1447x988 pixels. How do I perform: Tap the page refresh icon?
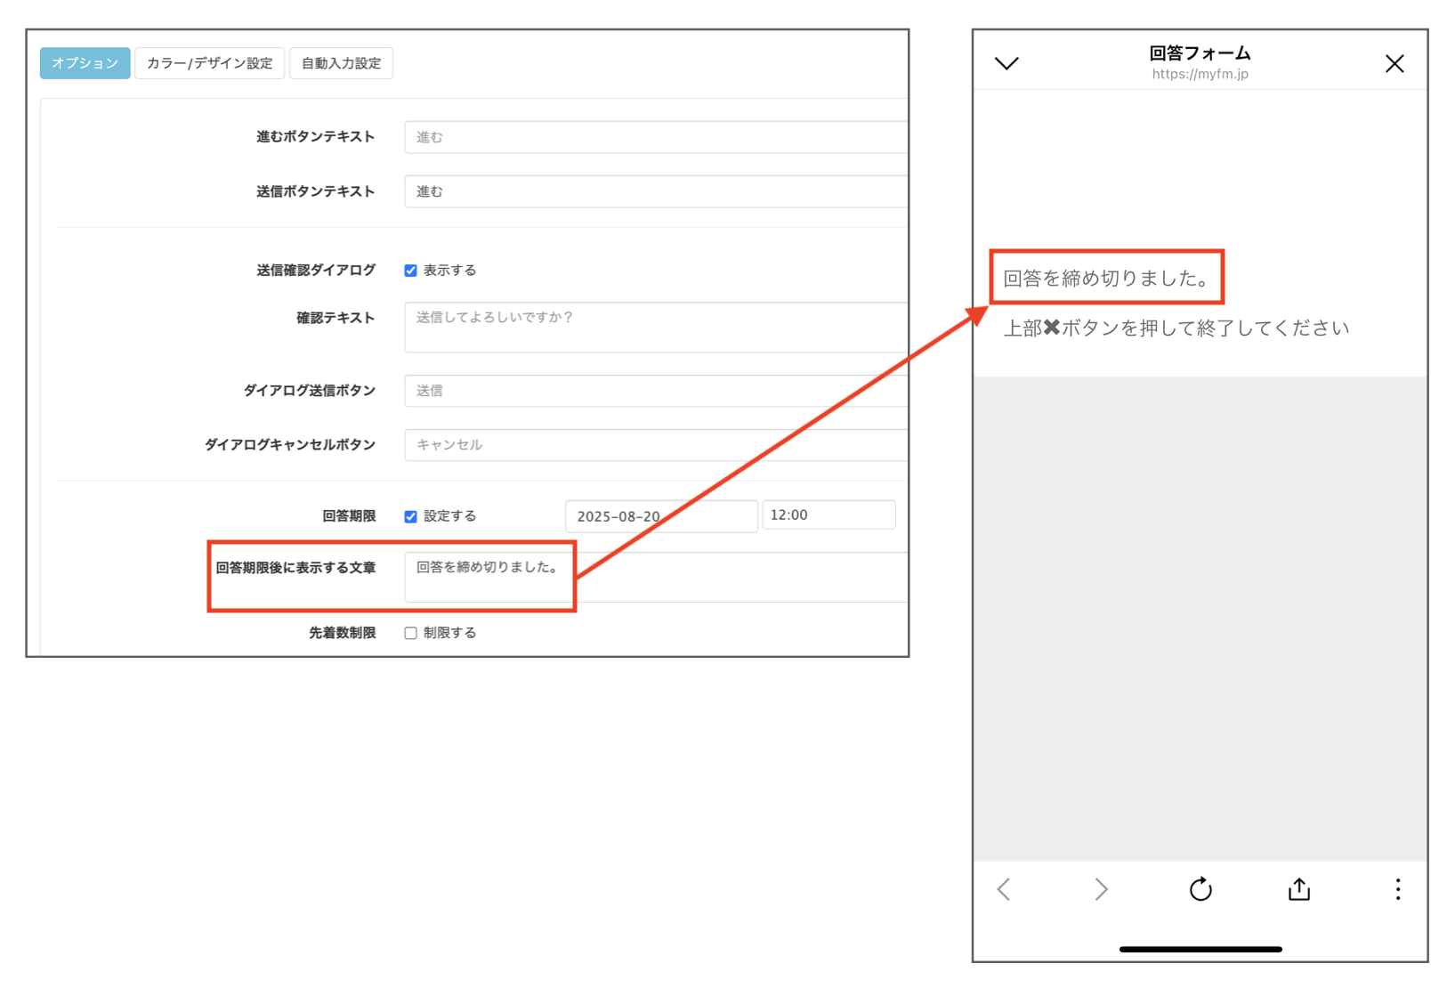point(1200,889)
